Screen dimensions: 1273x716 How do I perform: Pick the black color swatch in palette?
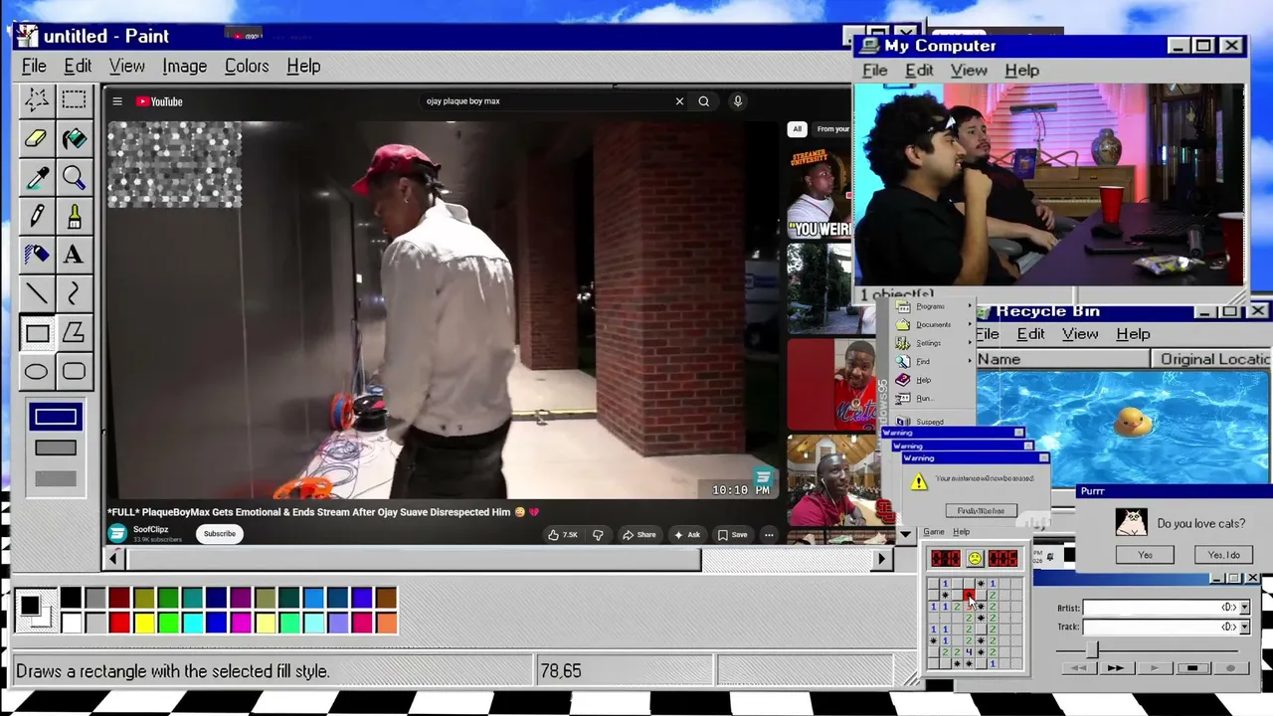coord(71,599)
